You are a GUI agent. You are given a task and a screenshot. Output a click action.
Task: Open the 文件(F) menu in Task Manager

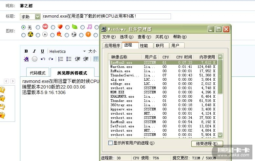pyautogui.click(x=109, y=37)
